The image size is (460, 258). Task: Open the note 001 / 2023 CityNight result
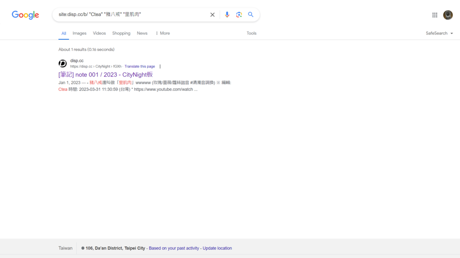pos(106,74)
